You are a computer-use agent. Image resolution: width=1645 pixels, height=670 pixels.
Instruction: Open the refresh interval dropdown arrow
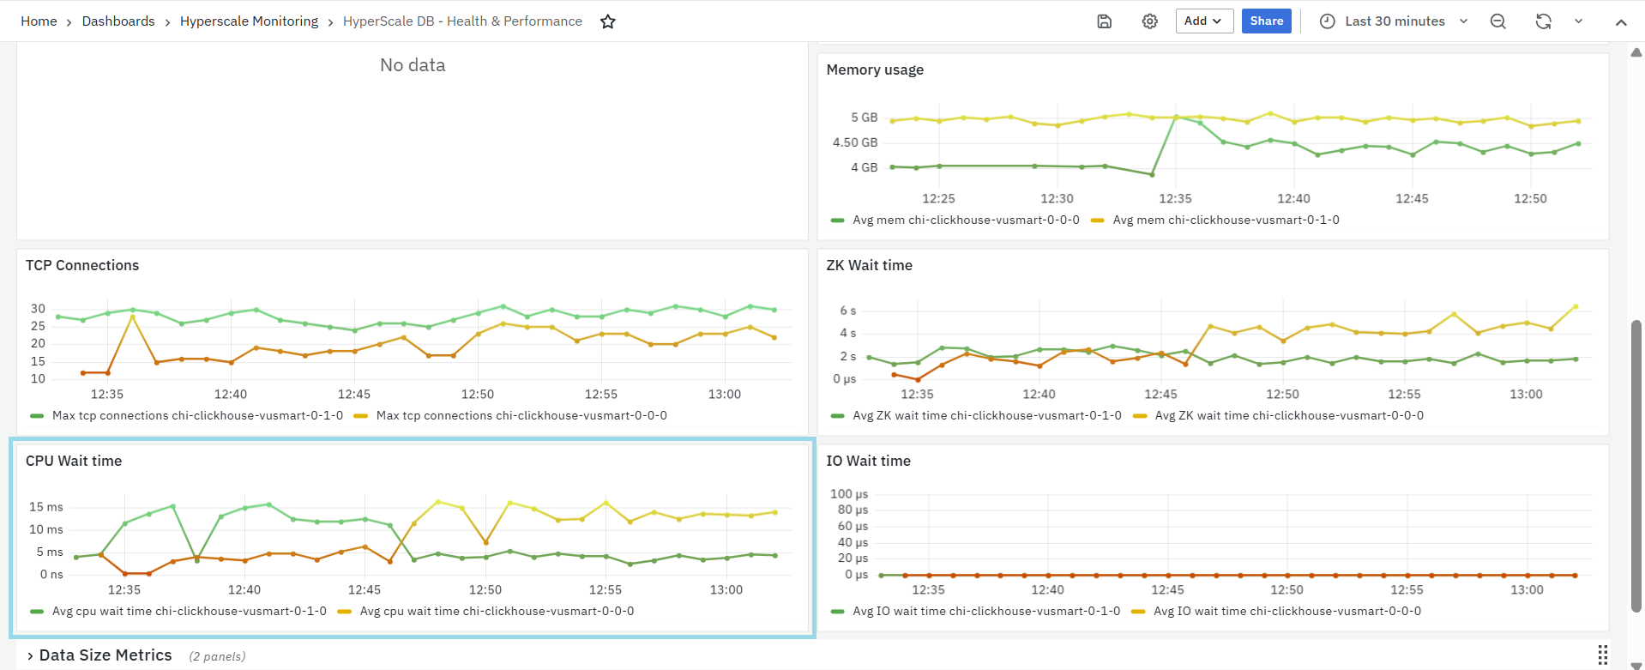coord(1578,21)
